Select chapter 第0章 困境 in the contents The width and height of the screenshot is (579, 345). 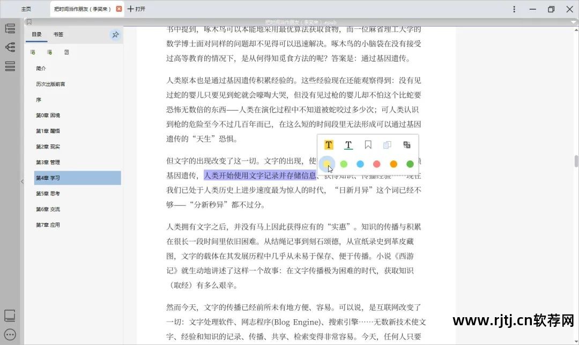click(47, 115)
